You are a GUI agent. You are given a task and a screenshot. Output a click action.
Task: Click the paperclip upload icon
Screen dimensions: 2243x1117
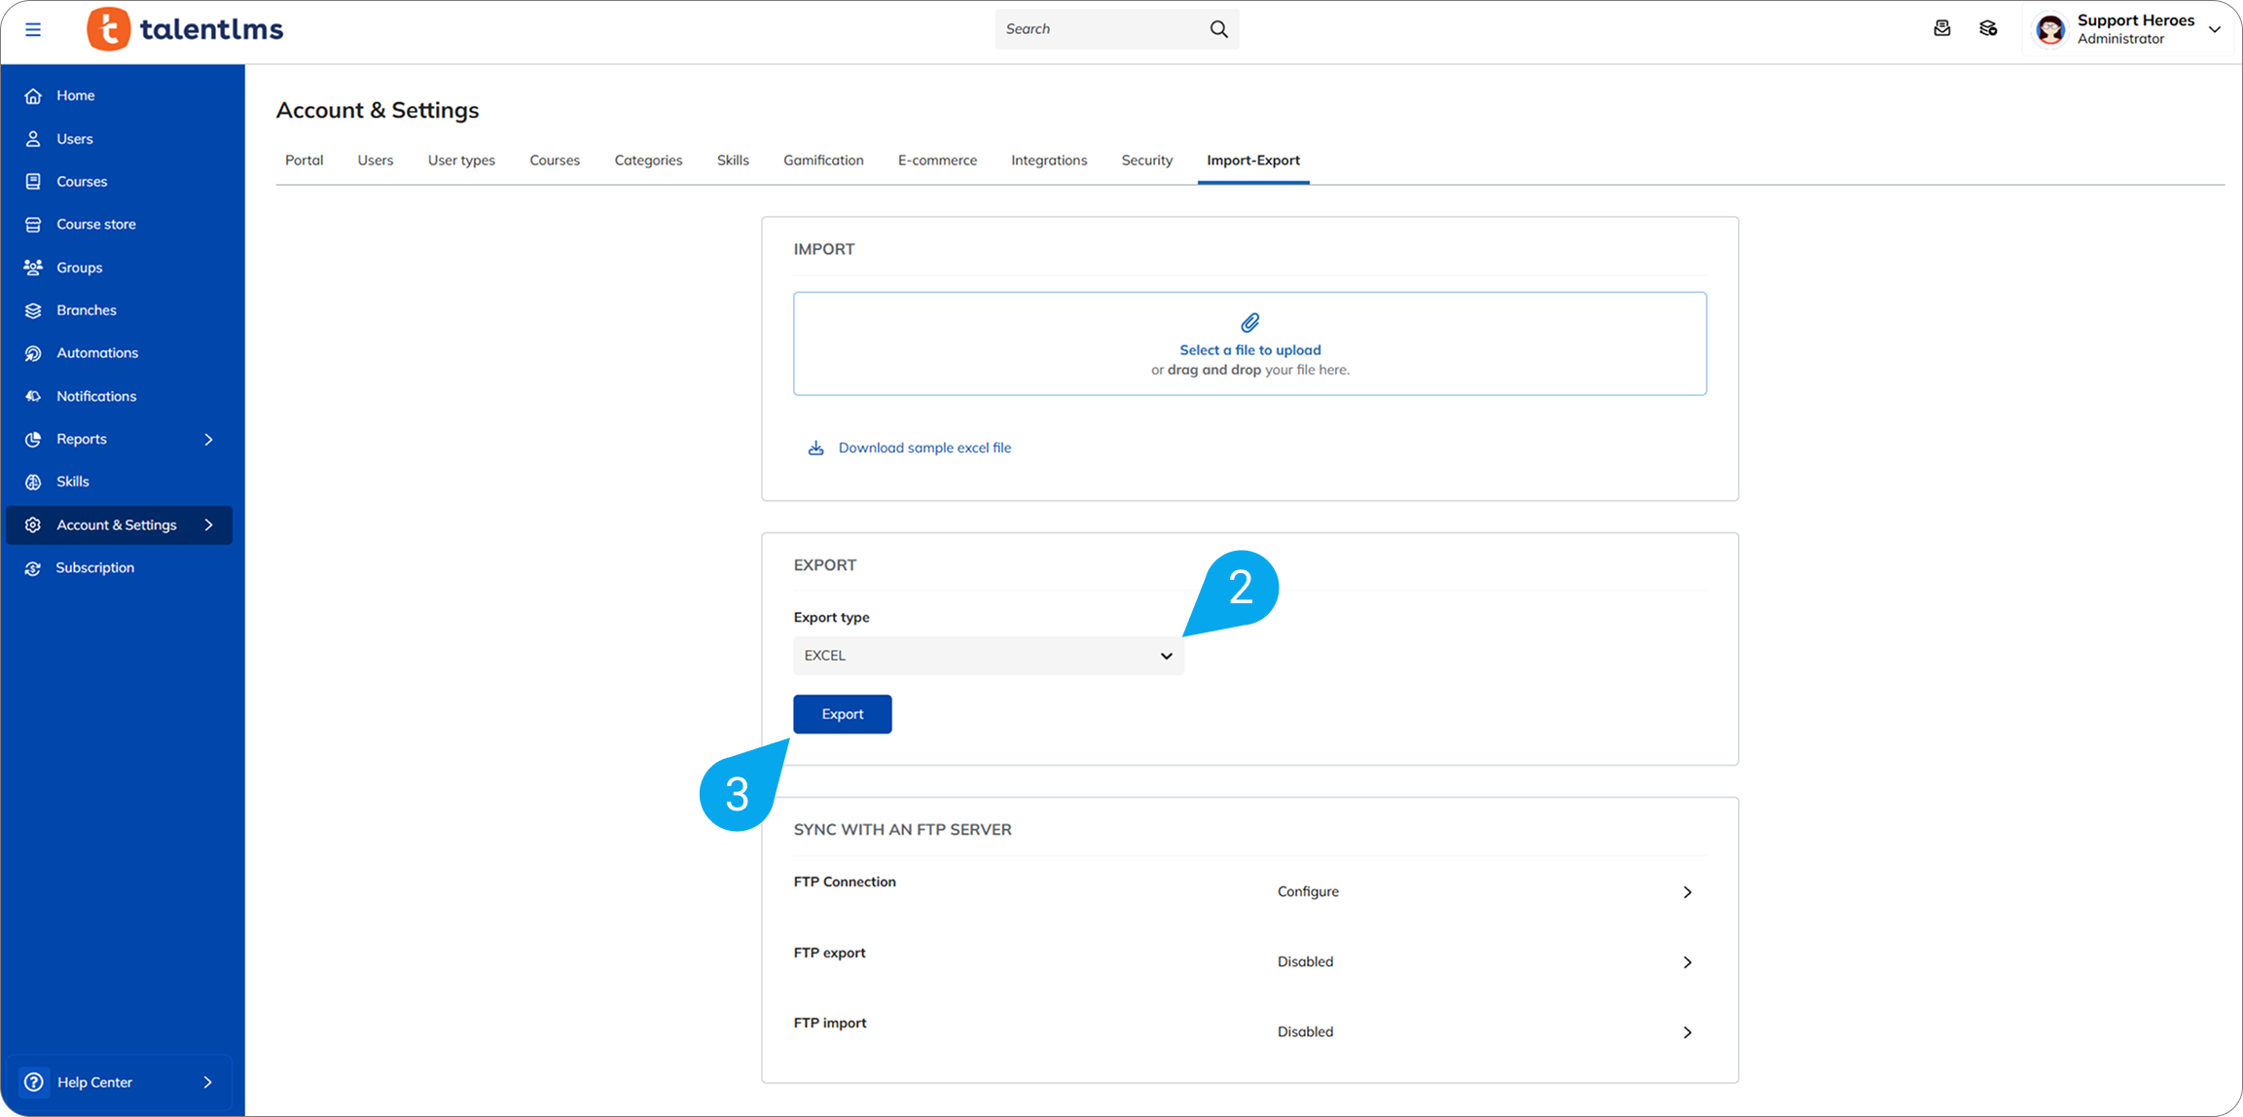point(1249,323)
